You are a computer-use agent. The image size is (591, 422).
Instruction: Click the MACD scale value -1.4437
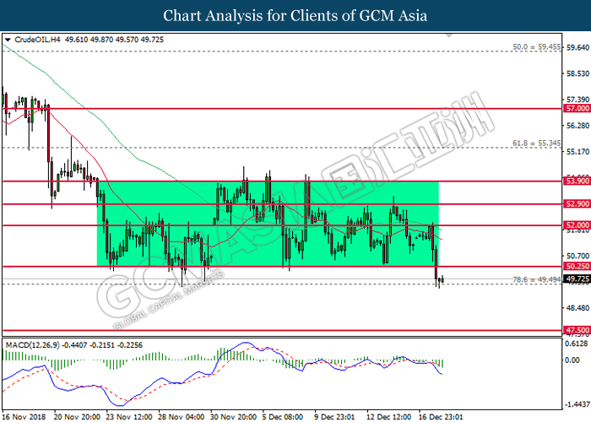click(577, 404)
